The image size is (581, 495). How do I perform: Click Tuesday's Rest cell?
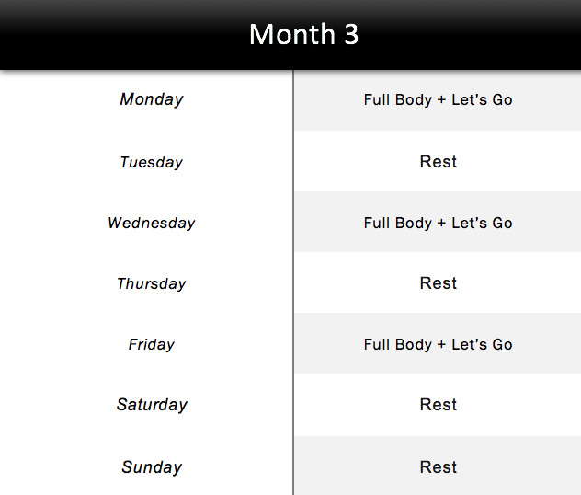click(x=438, y=162)
